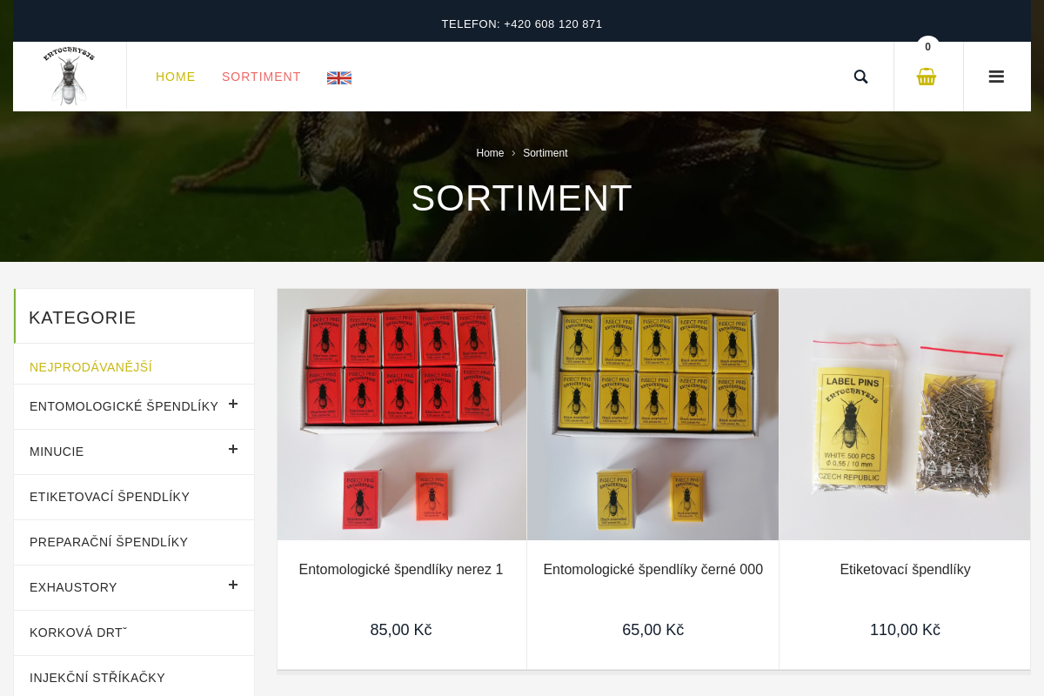Screen dimensions: 1044x696
Task: Switch language via the UK flag icon
Action: point(339,77)
